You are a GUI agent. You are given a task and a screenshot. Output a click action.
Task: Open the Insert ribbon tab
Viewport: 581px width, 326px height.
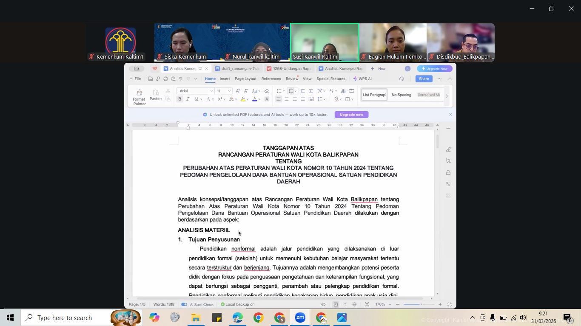point(225,79)
